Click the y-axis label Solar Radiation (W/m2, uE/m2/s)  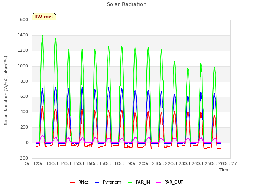tap(6, 90)
